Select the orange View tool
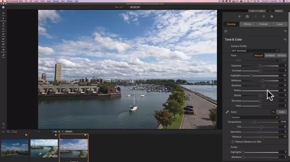 (x=3, y=55)
